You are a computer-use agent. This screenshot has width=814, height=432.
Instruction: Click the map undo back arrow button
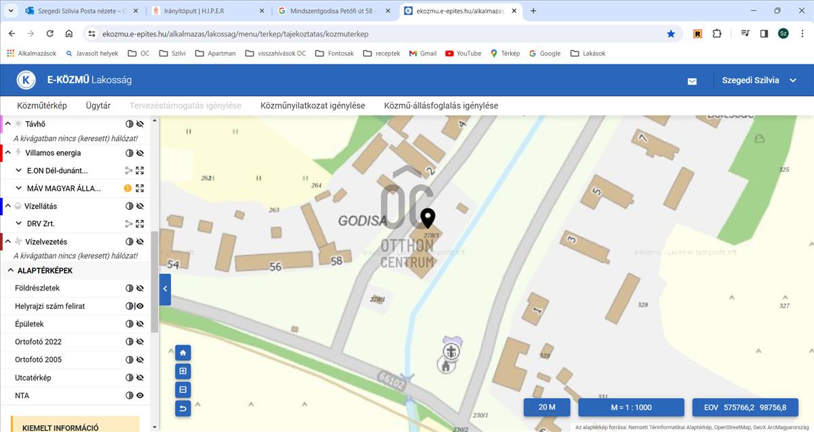pos(182,408)
